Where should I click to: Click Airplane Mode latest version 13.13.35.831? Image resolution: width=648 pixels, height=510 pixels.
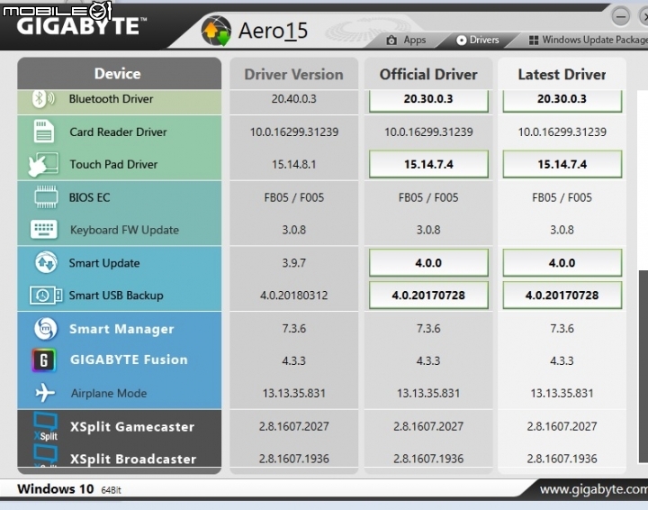(562, 393)
